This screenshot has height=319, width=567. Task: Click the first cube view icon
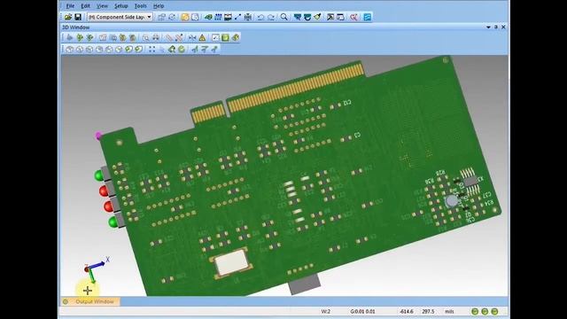70,49
